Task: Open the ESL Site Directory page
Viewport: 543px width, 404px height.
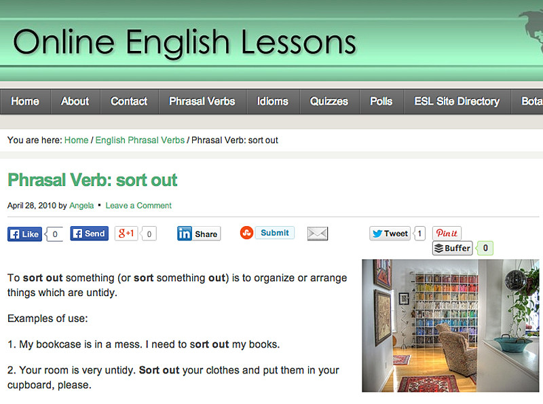Action: (457, 102)
